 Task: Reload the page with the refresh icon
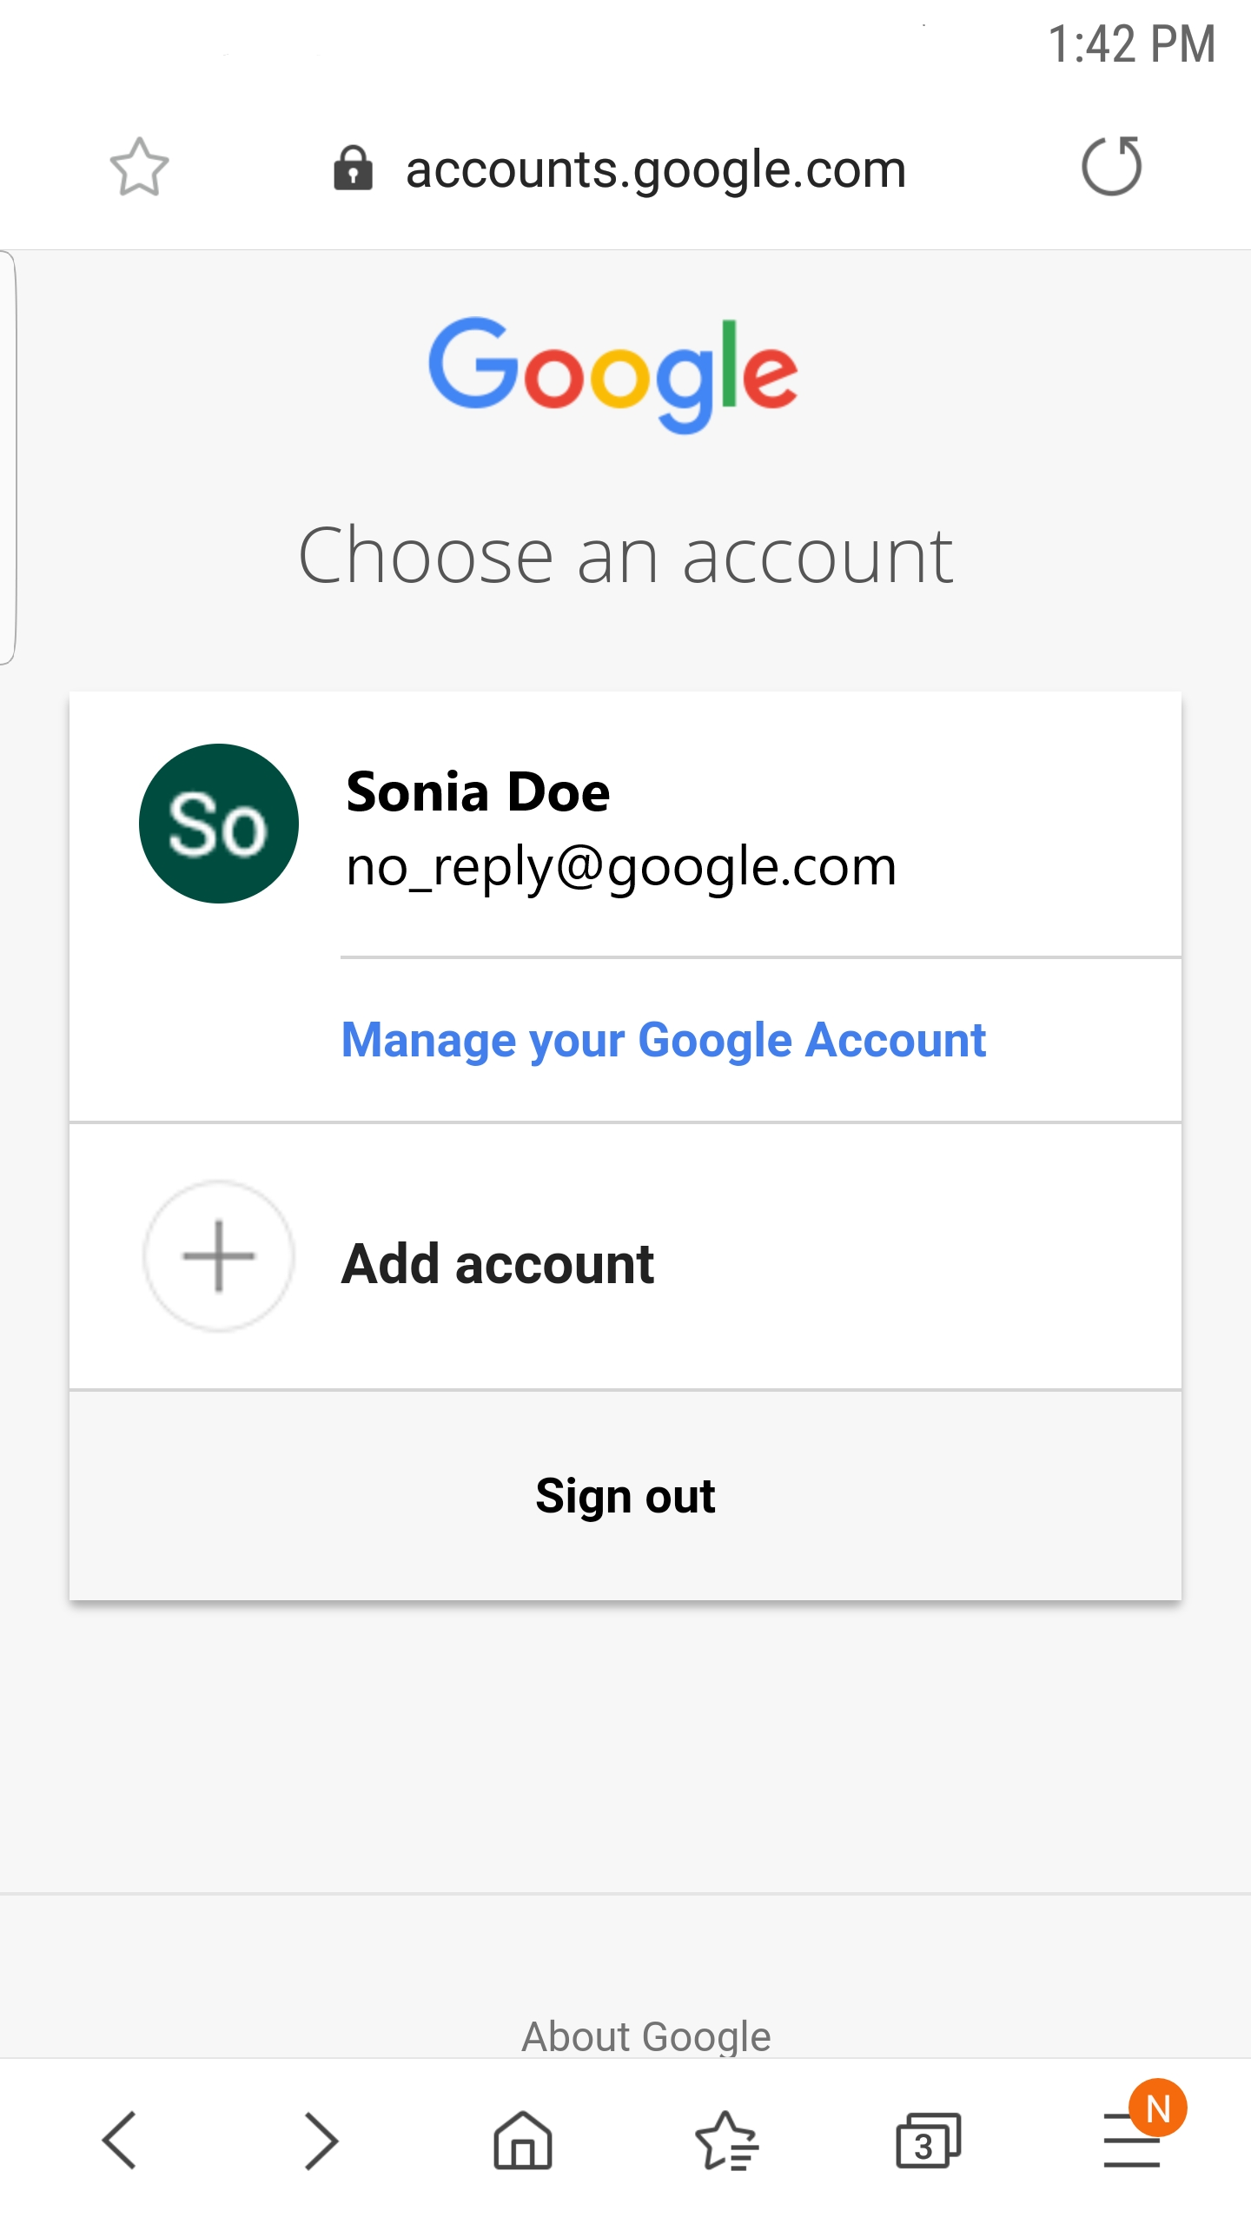[x=1111, y=166]
